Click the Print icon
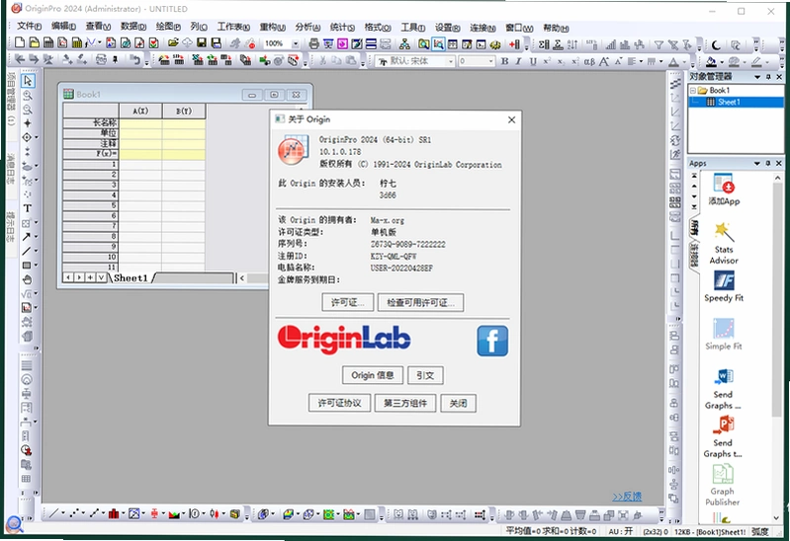Viewport: 790px width, 541px height. pos(313,43)
